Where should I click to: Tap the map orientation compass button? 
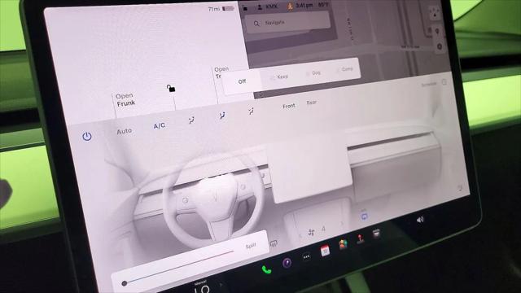(x=435, y=13)
